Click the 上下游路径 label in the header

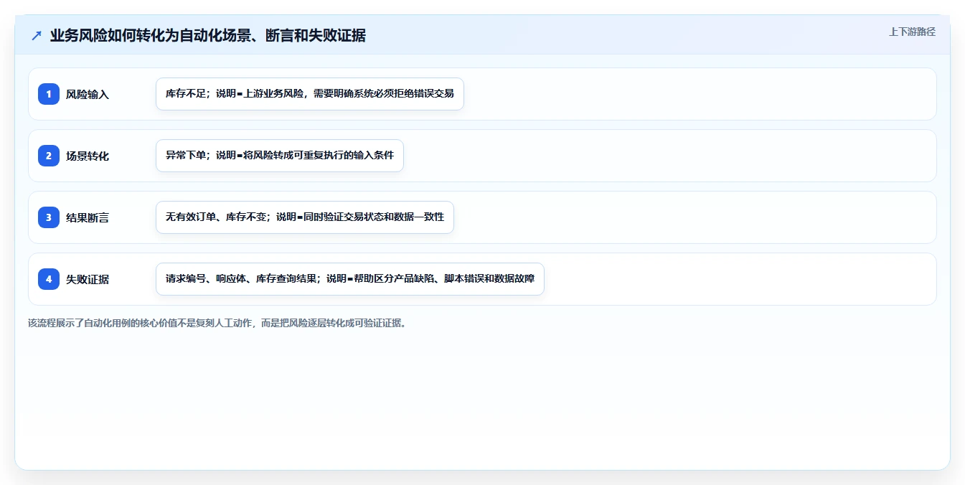click(912, 32)
